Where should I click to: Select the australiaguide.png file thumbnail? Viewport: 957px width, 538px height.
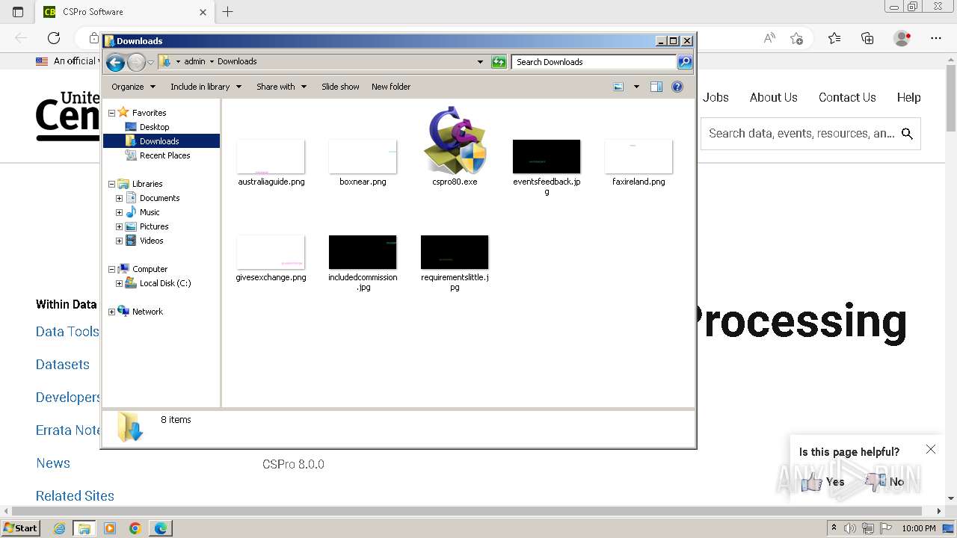[271, 157]
